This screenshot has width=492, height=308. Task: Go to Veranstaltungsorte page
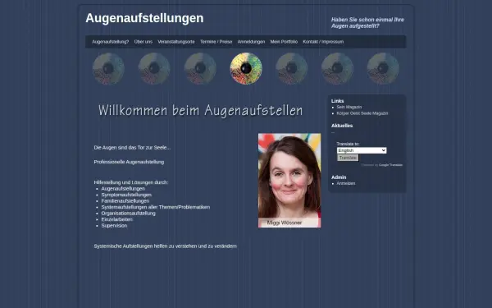176,42
